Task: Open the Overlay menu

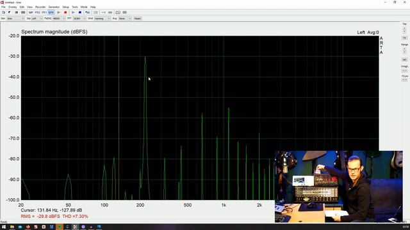Action: pos(12,7)
